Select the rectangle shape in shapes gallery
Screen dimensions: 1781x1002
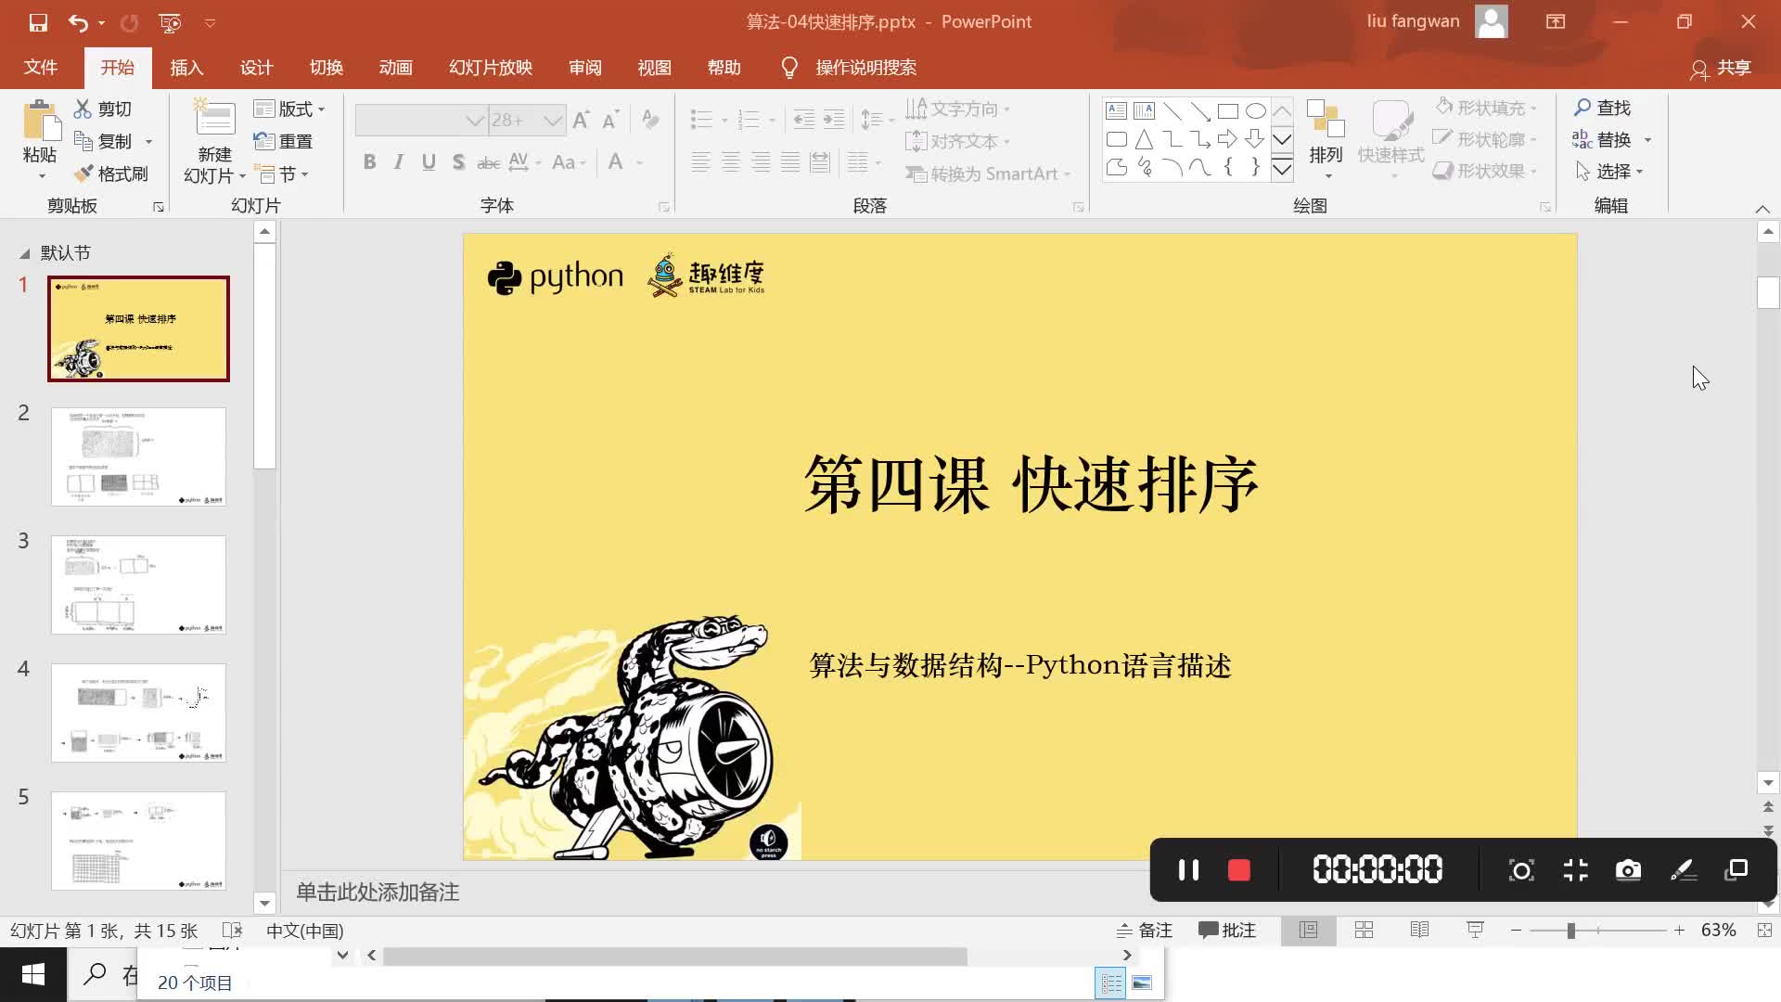pyautogui.click(x=1227, y=111)
